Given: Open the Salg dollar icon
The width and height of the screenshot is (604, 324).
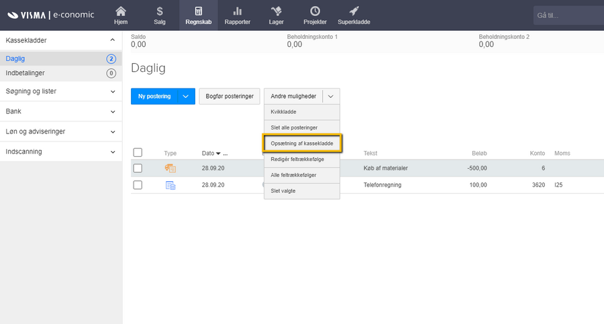Looking at the screenshot, I should point(160,15).
